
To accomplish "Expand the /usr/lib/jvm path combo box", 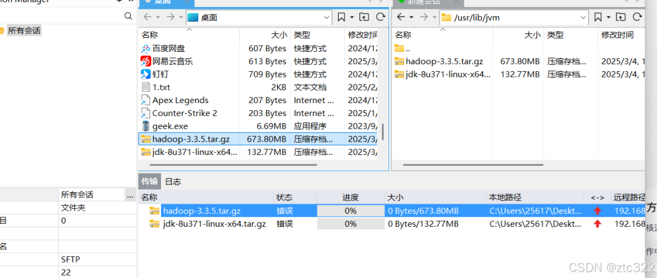I will (583, 17).
